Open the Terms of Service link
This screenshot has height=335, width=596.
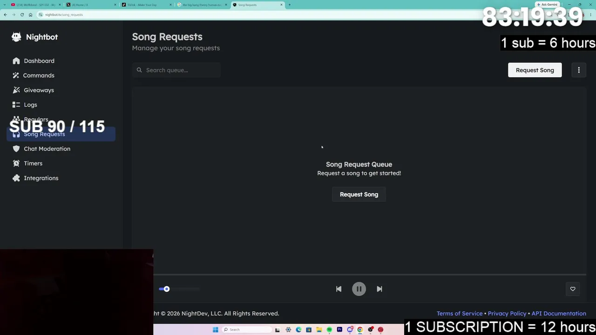(x=460, y=314)
